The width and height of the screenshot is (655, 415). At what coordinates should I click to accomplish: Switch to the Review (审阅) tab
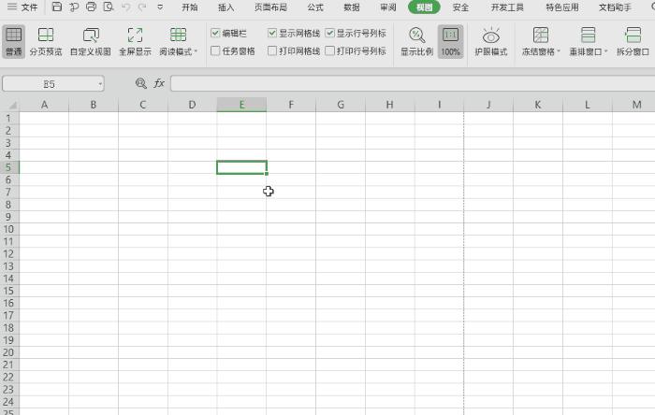pyautogui.click(x=388, y=7)
